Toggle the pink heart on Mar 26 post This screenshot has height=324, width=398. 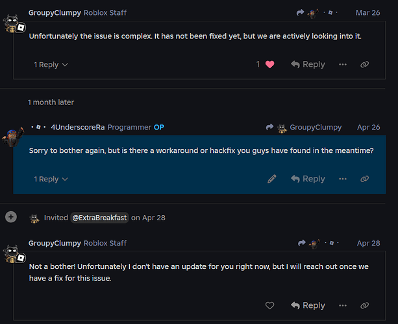coord(269,64)
